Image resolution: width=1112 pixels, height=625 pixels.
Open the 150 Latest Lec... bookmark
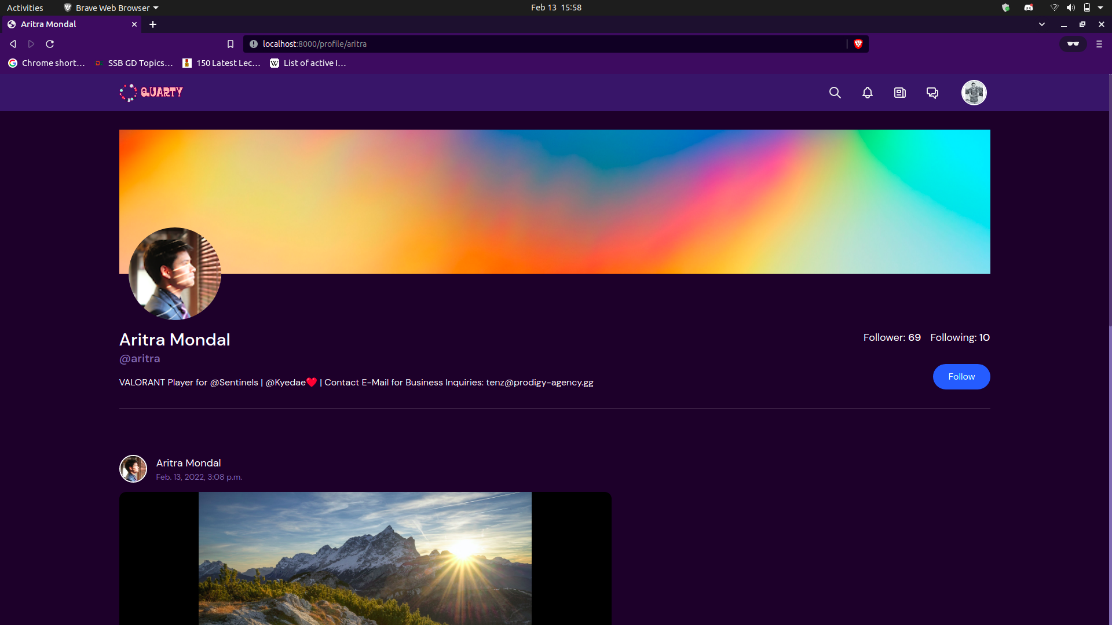[x=222, y=63]
